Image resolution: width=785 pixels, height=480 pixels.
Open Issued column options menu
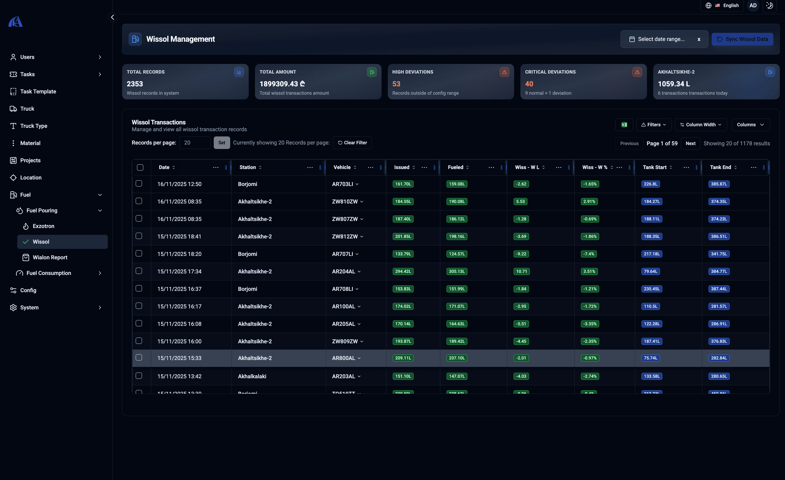(x=424, y=167)
